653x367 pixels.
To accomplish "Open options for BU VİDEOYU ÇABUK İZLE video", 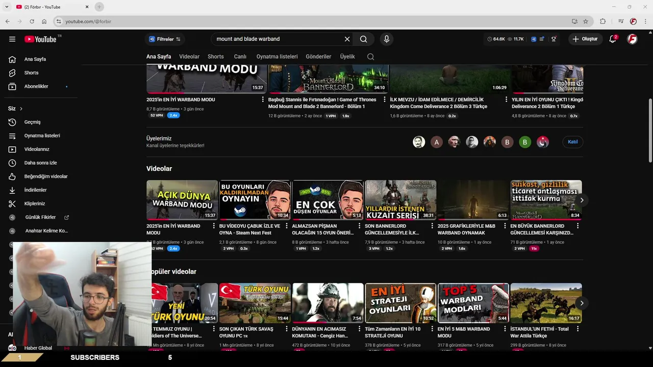I will 287,226.
